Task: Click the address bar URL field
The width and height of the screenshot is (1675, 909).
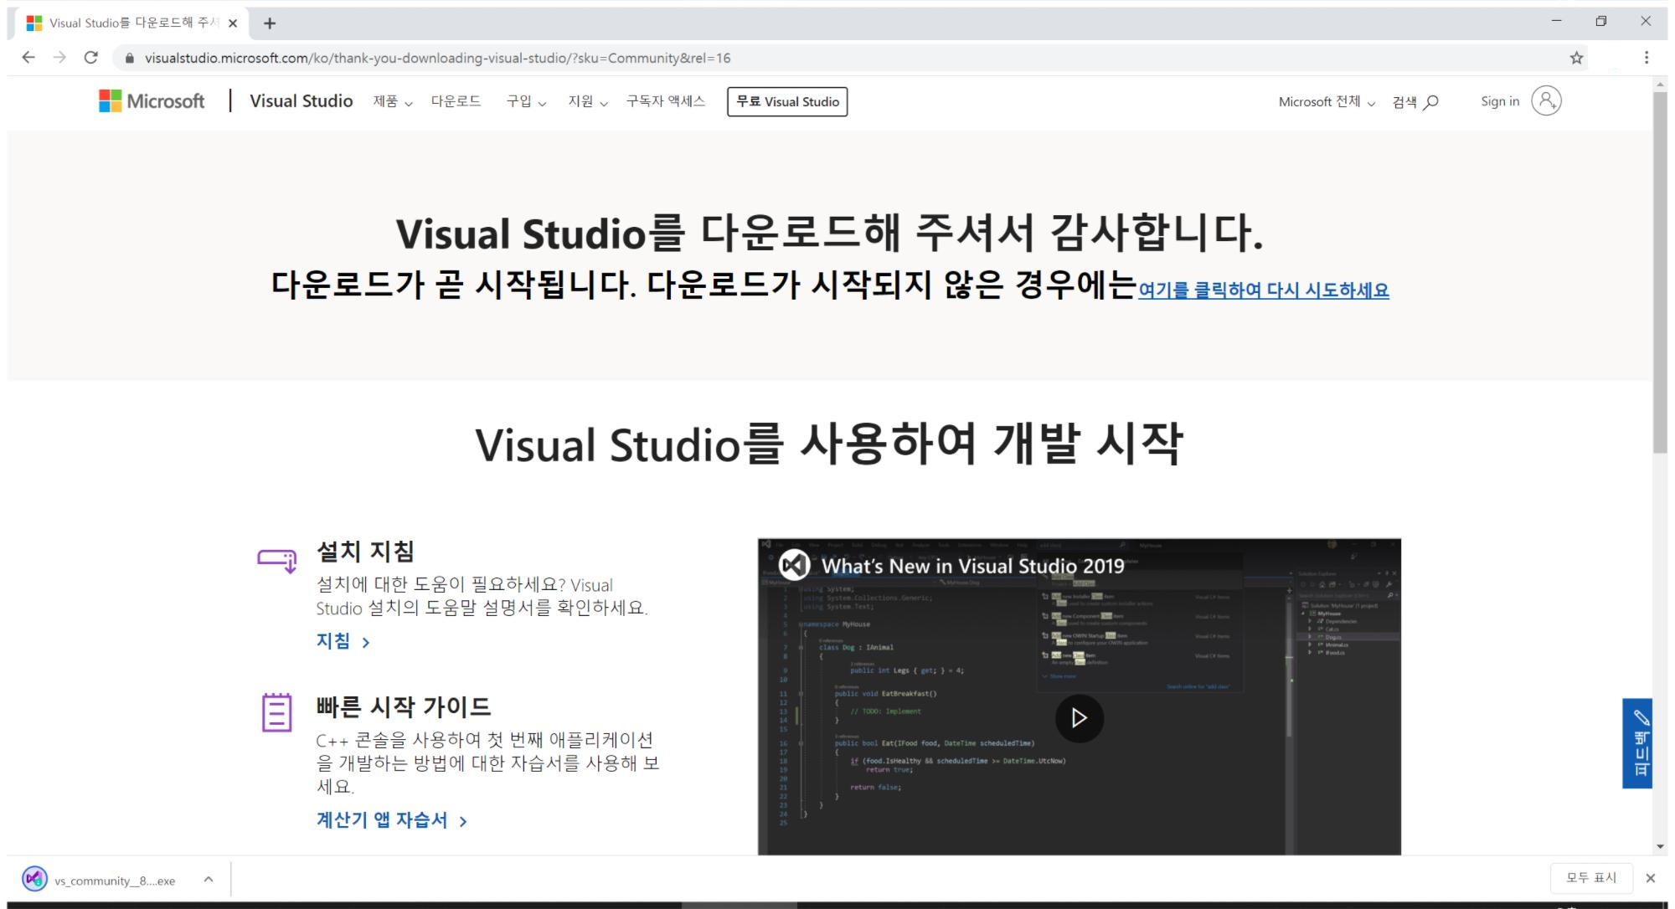Action: [435, 58]
